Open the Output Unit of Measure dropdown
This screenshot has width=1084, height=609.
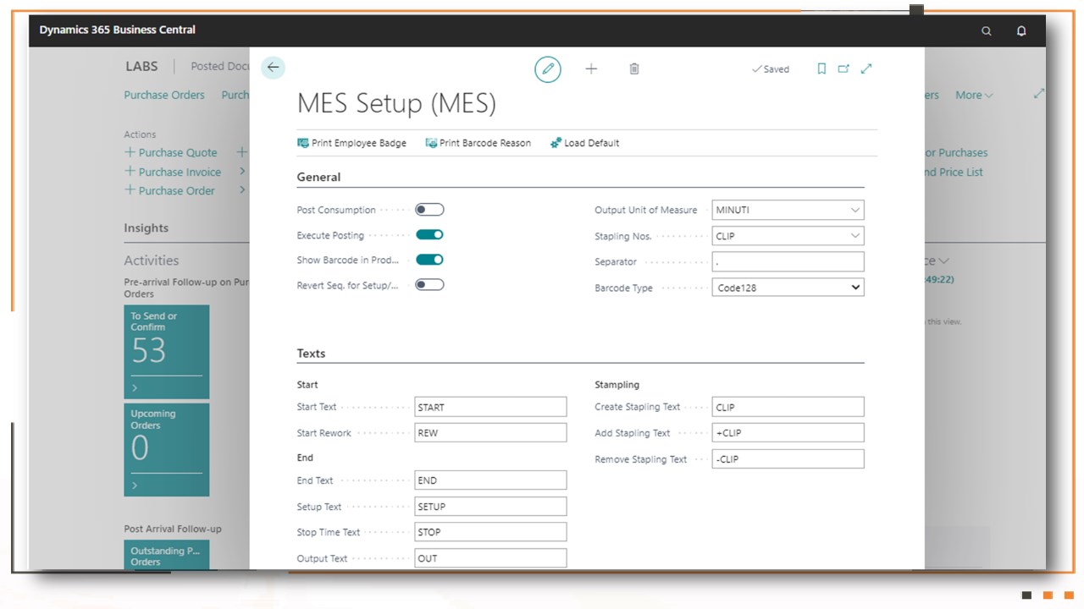point(854,211)
